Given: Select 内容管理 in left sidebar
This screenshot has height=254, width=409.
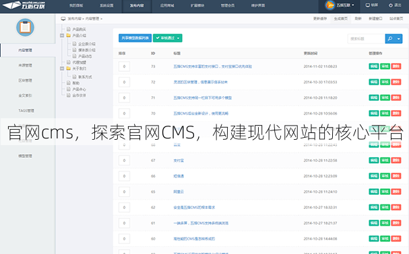Looking at the screenshot, I should (26, 50).
